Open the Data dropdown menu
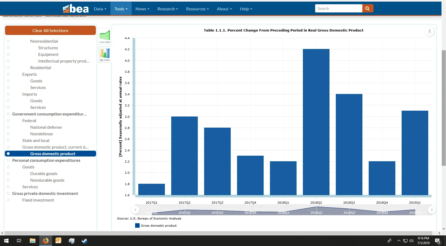 pos(100,9)
